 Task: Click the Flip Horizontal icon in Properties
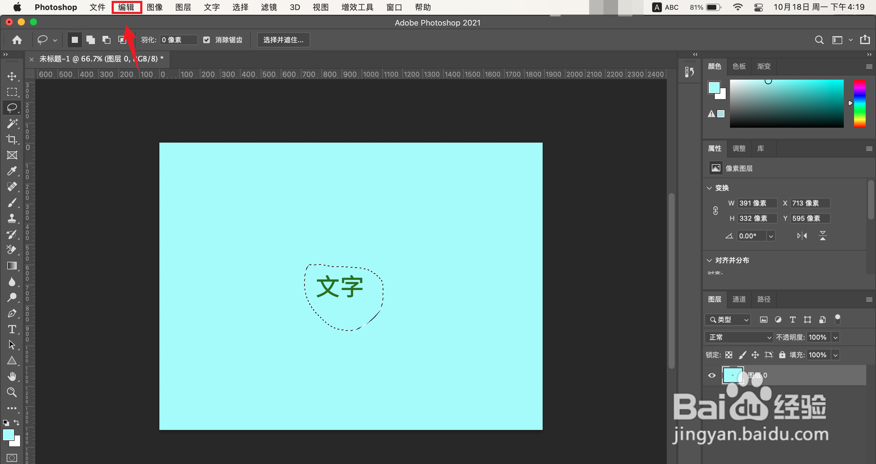pos(801,236)
